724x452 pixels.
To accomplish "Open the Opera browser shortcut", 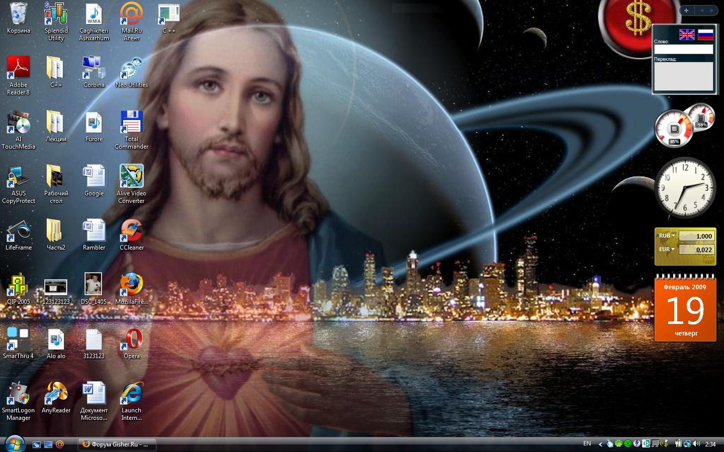I will tap(132, 340).
